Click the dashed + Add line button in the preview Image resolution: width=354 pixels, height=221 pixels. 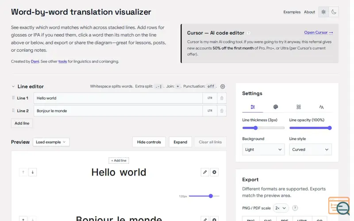coord(119,160)
